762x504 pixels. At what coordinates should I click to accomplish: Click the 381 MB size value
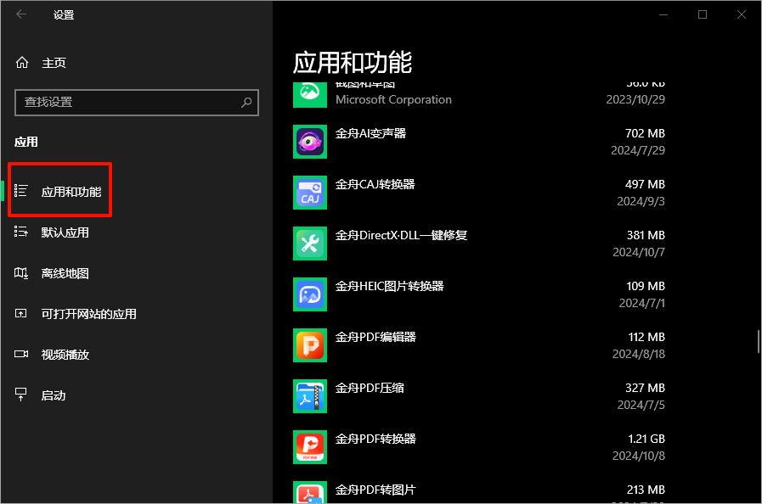click(646, 235)
